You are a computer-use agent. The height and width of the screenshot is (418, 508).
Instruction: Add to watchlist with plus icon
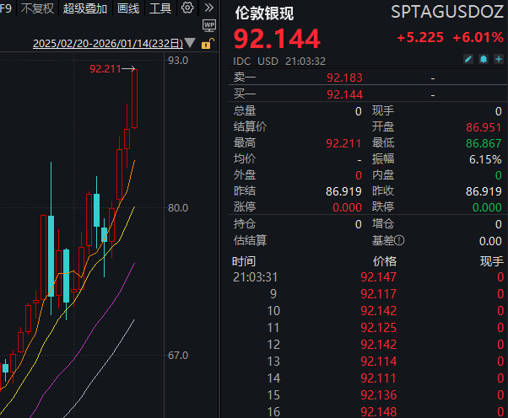click(497, 62)
